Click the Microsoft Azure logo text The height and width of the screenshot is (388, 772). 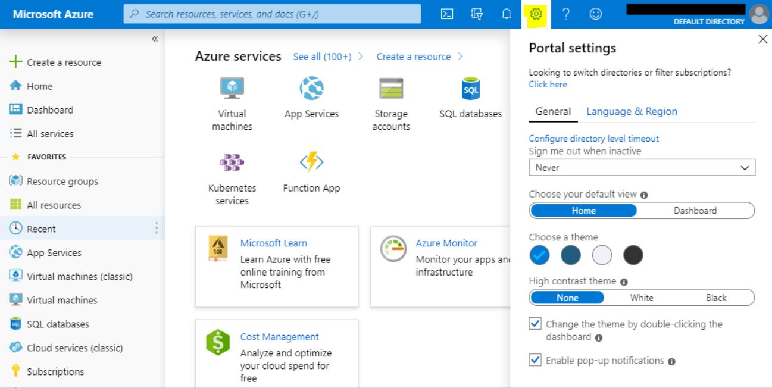tap(53, 14)
